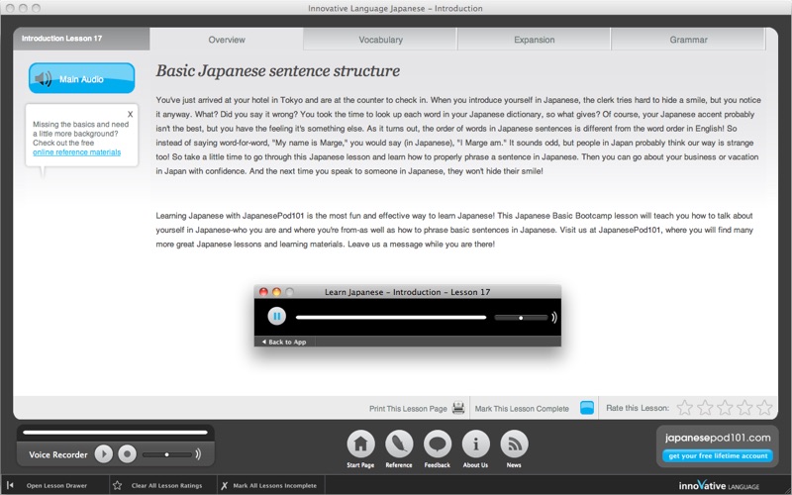Image resolution: width=792 pixels, height=495 pixels.
Task: Open the Grammar tab
Action: [x=688, y=40]
